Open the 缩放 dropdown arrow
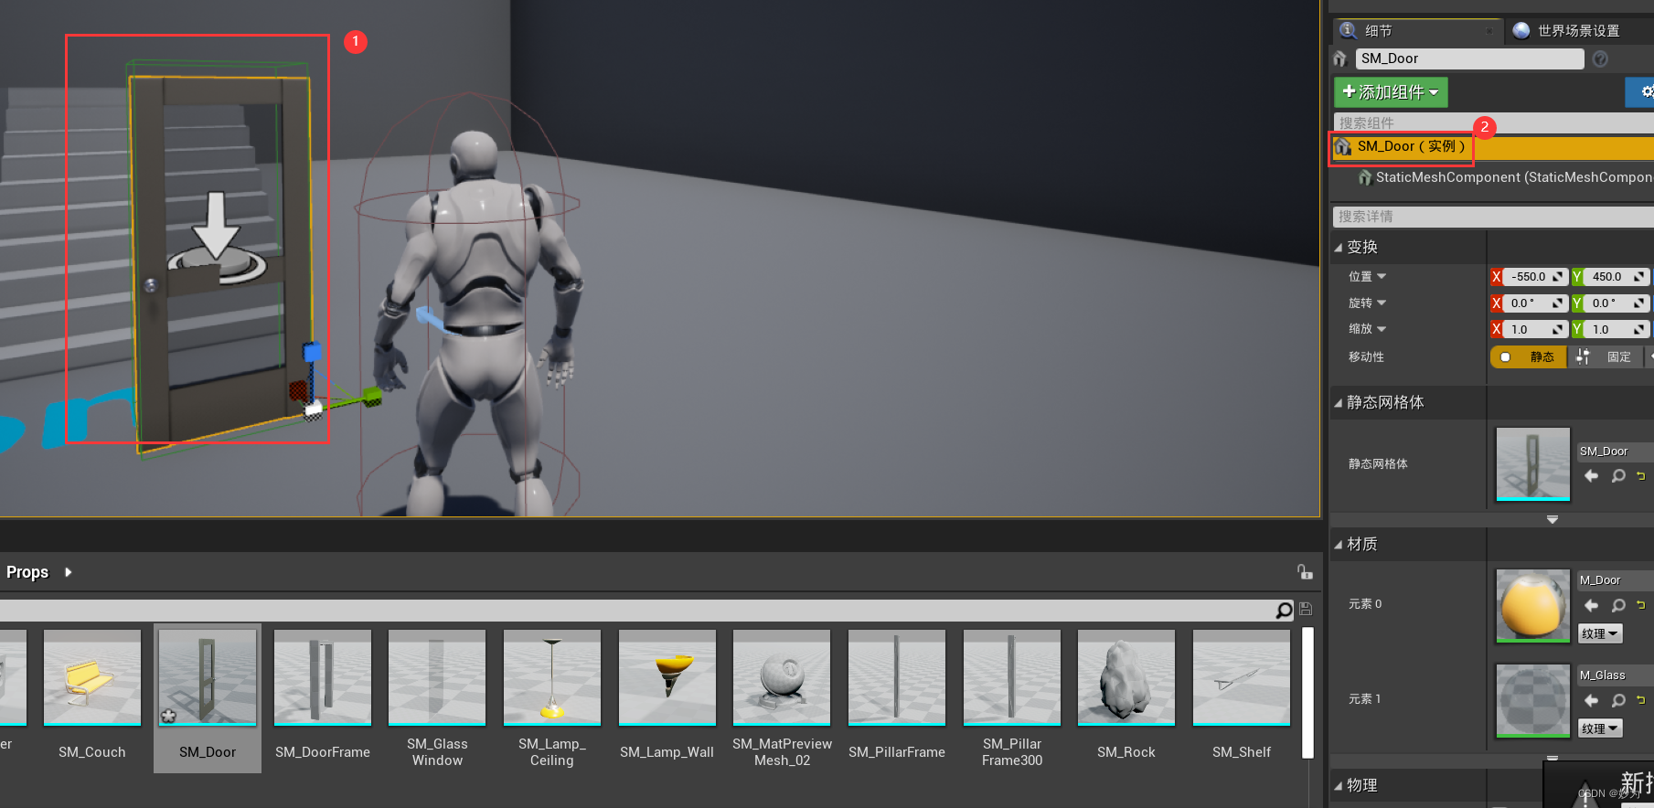Screen dimensions: 1654x808 1382,329
